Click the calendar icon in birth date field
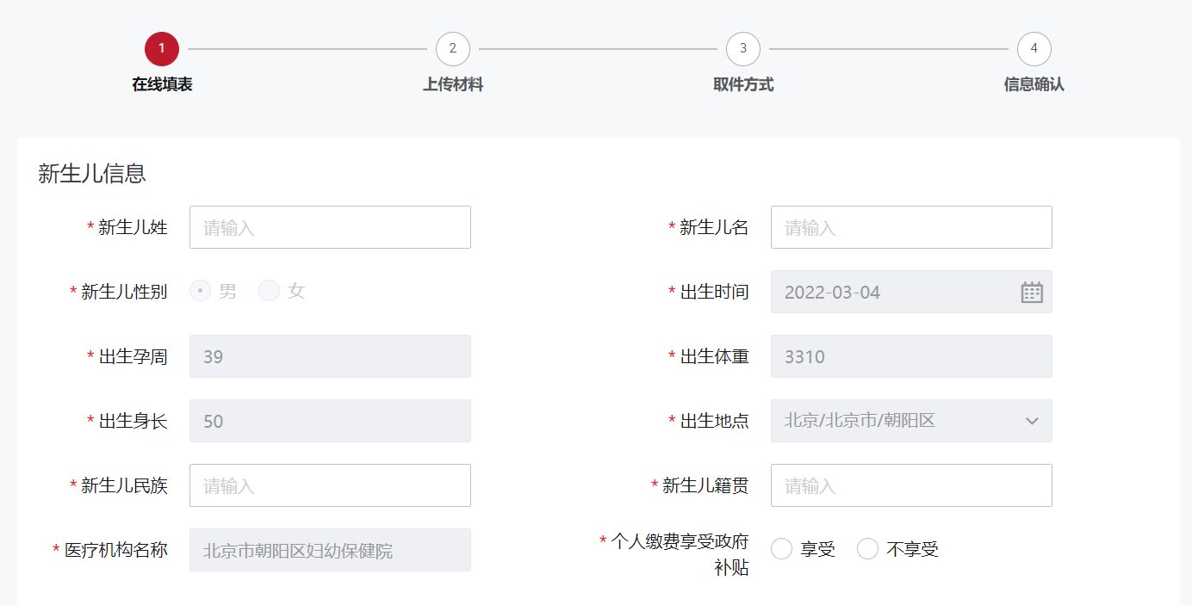Screen dimensions: 1192x605 click(x=1031, y=293)
